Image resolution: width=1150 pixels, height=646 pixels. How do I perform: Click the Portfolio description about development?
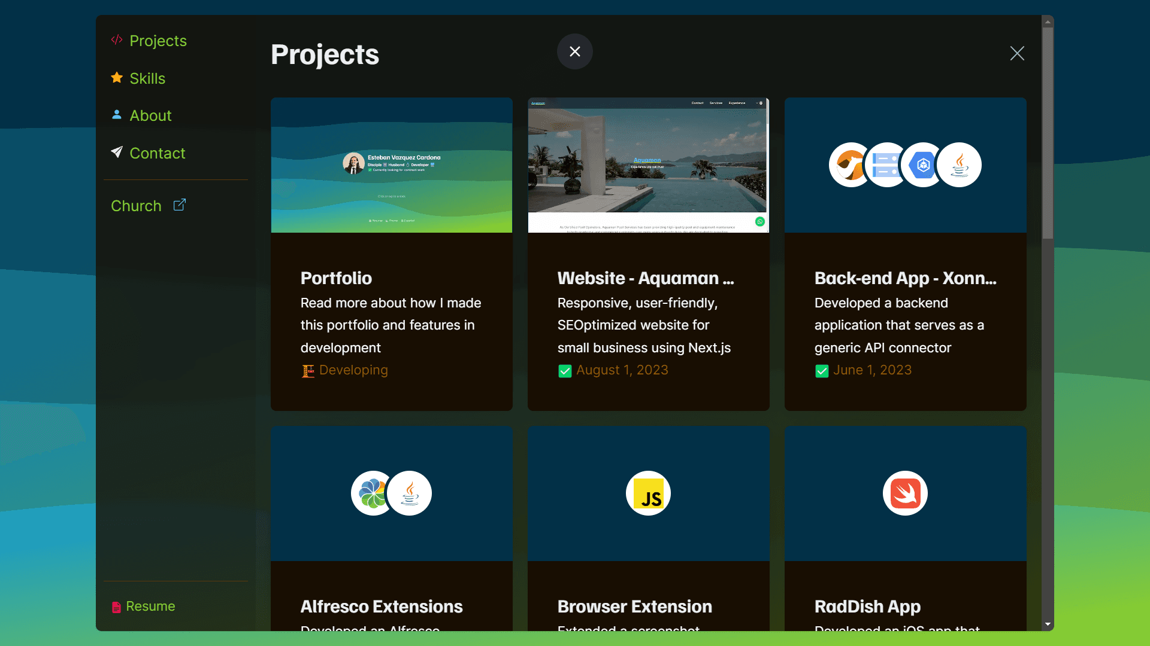point(391,325)
